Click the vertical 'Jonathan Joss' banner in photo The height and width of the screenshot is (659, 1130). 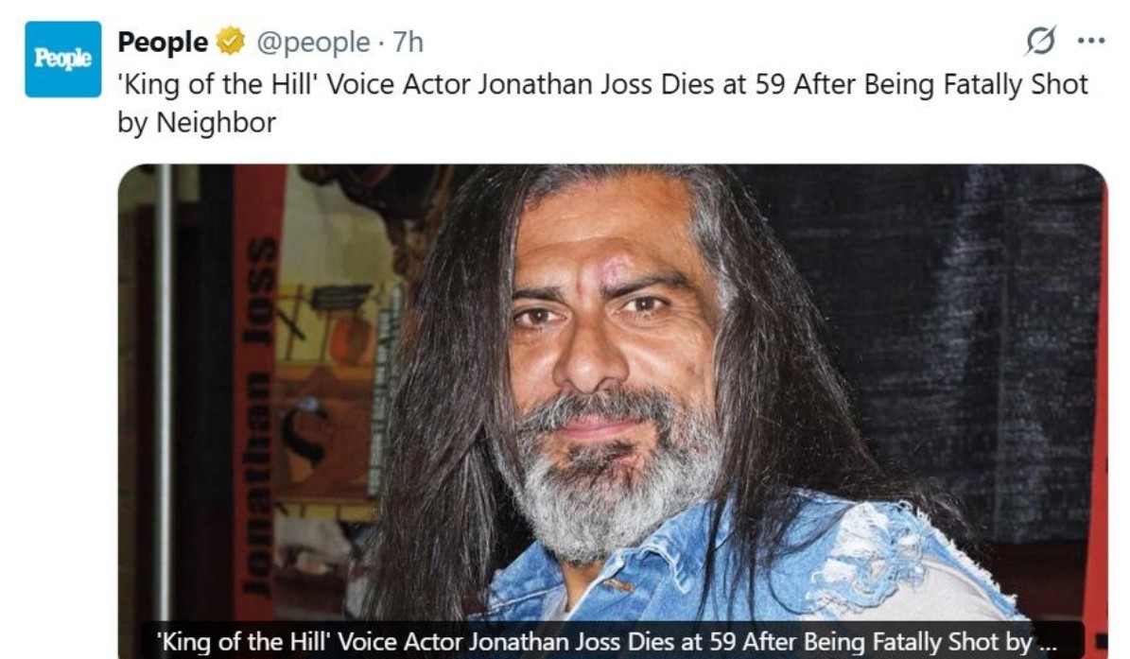(x=260, y=416)
